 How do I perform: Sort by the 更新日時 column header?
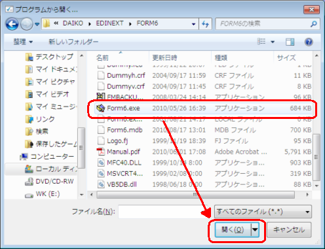[164, 58]
